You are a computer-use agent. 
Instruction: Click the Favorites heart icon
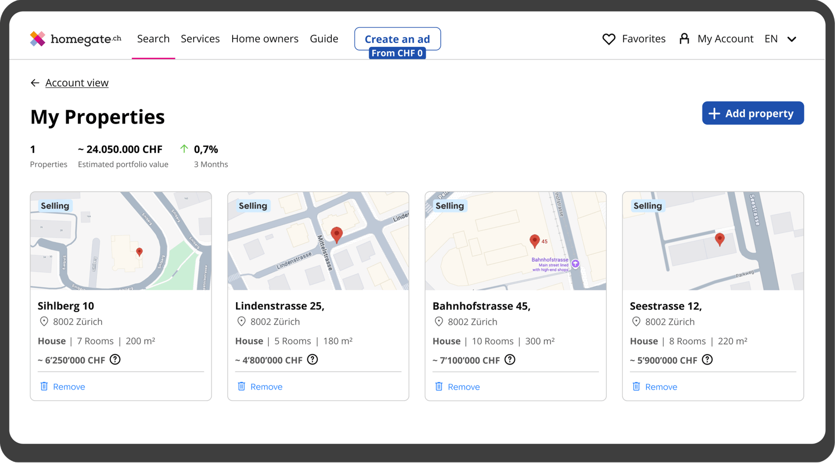(x=609, y=39)
